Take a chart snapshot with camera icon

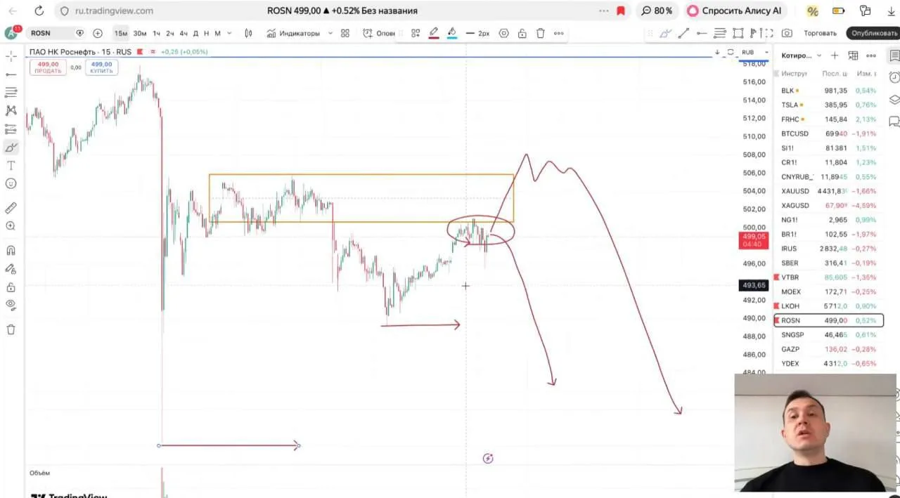[x=787, y=33]
